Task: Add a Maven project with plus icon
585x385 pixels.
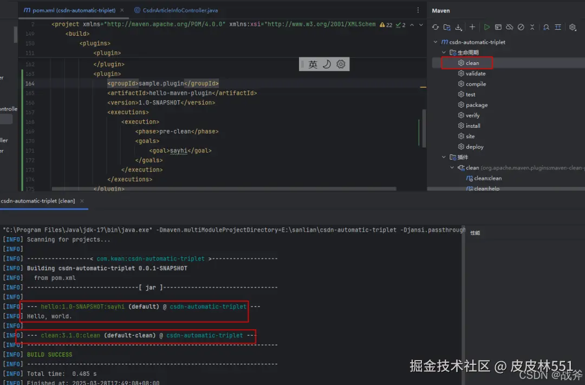Action: [x=472, y=27]
